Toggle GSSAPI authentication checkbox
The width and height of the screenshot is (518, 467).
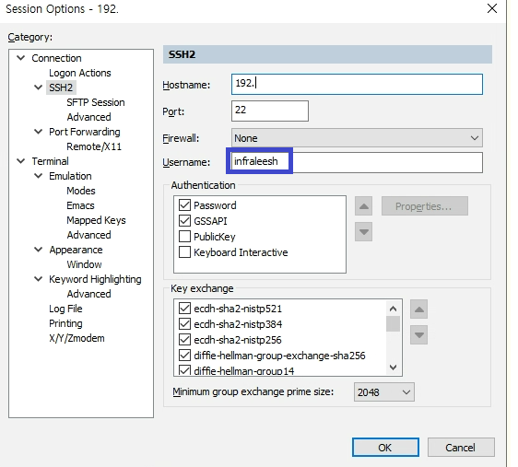point(184,221)
